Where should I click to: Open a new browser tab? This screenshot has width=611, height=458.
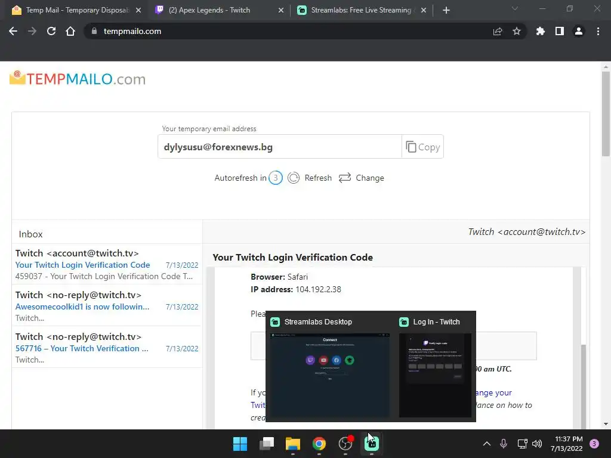[x=446, y=10]
